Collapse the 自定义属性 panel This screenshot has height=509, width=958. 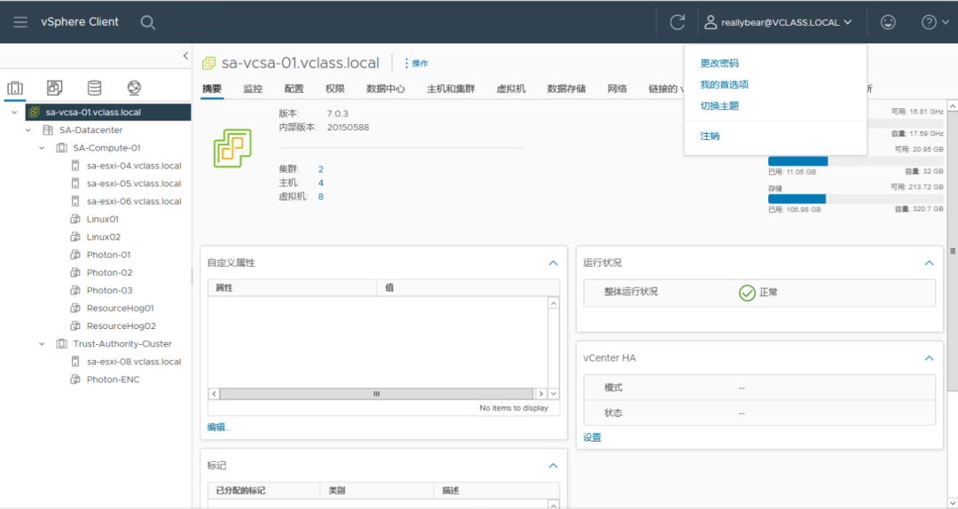coord(553,262)
